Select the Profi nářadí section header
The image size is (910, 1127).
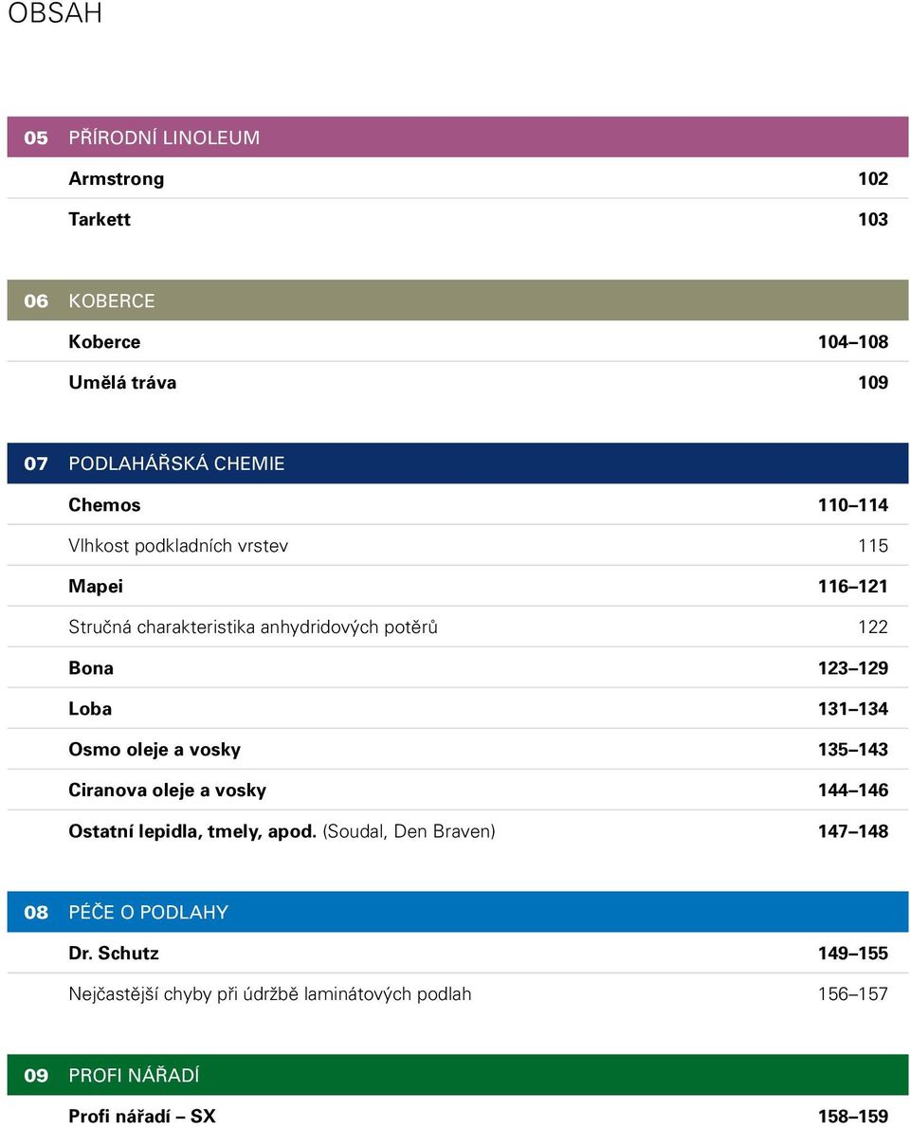click(458, 1075)
